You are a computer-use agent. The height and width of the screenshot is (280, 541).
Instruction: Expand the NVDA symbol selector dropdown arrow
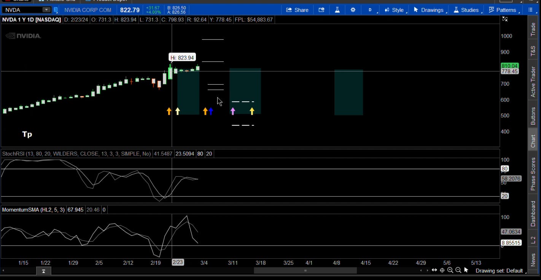(x=46, y=10)
